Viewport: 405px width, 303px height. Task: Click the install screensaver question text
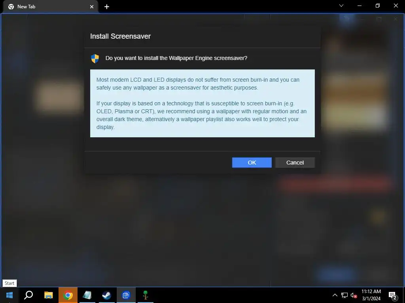[x=176, y=58]
